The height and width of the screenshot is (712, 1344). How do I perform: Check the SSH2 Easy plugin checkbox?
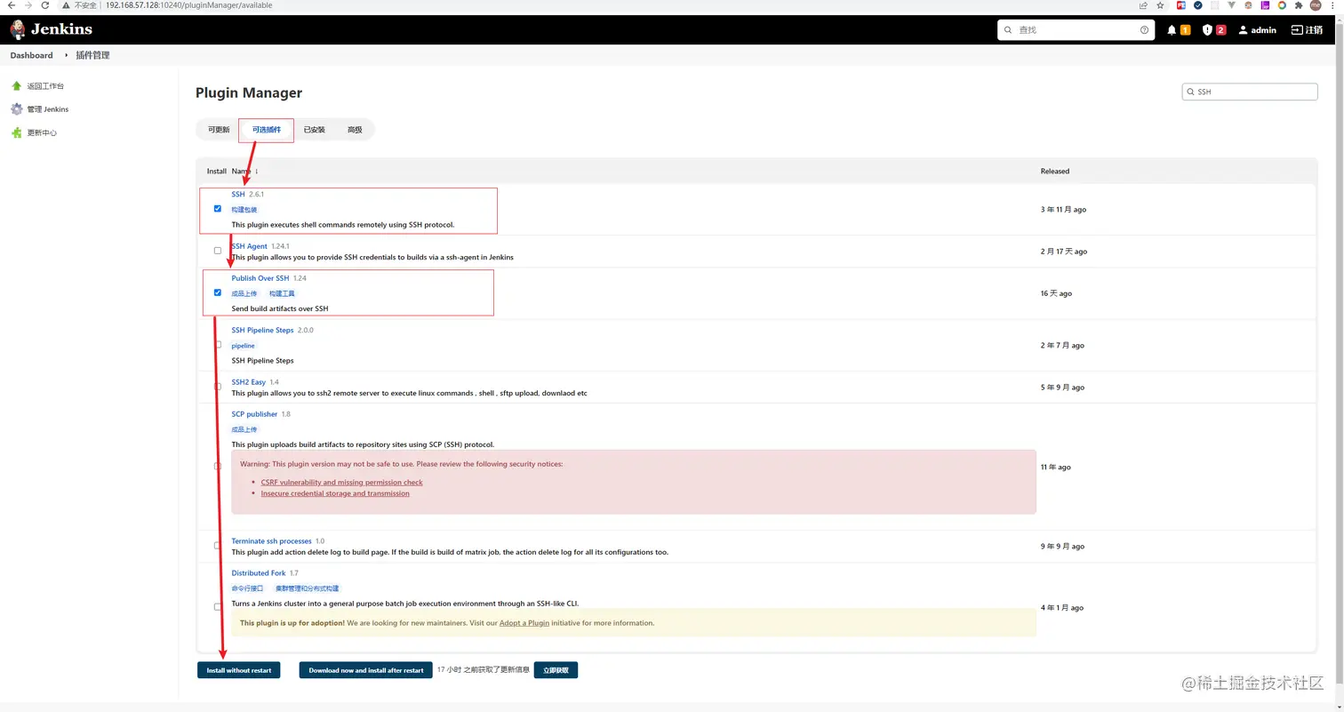click(218, 387)
